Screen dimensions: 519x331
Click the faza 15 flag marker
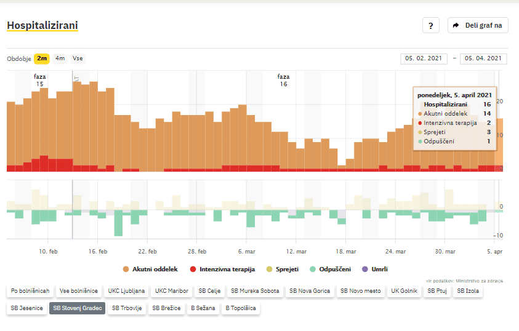pos(76,79)
